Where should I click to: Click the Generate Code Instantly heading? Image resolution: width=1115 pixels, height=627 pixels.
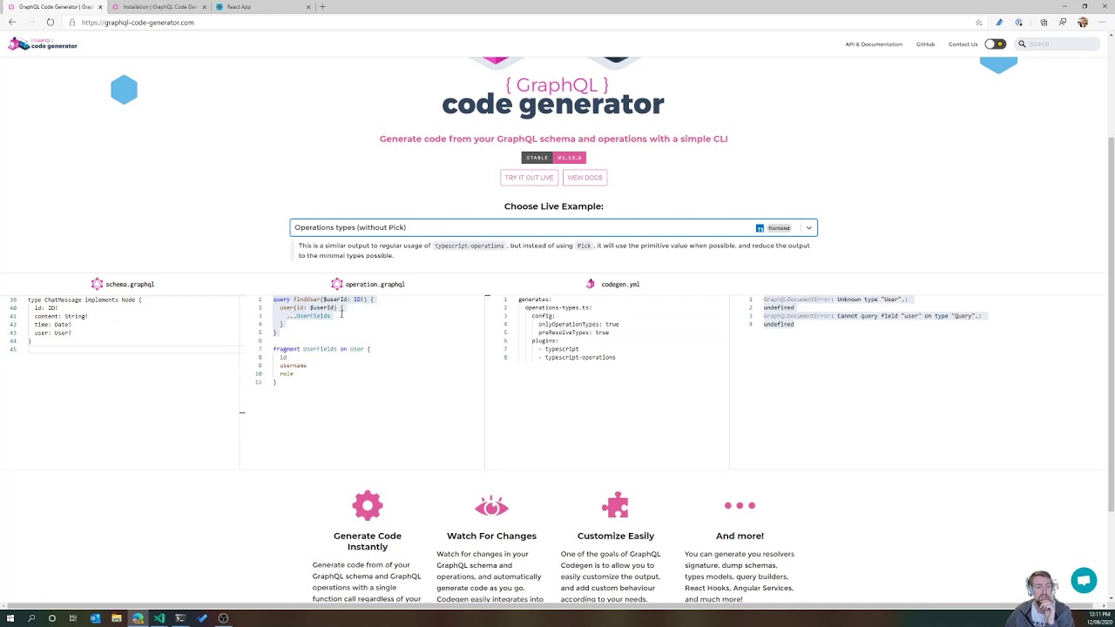(368, 541)
